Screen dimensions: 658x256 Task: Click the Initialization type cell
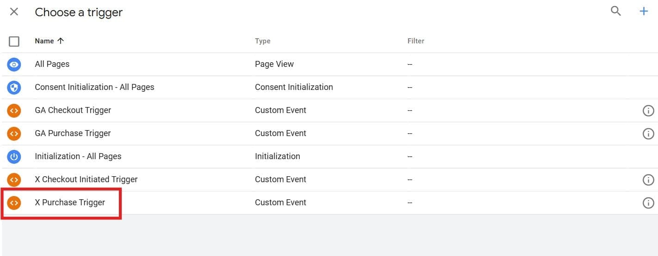click(278, 156)
